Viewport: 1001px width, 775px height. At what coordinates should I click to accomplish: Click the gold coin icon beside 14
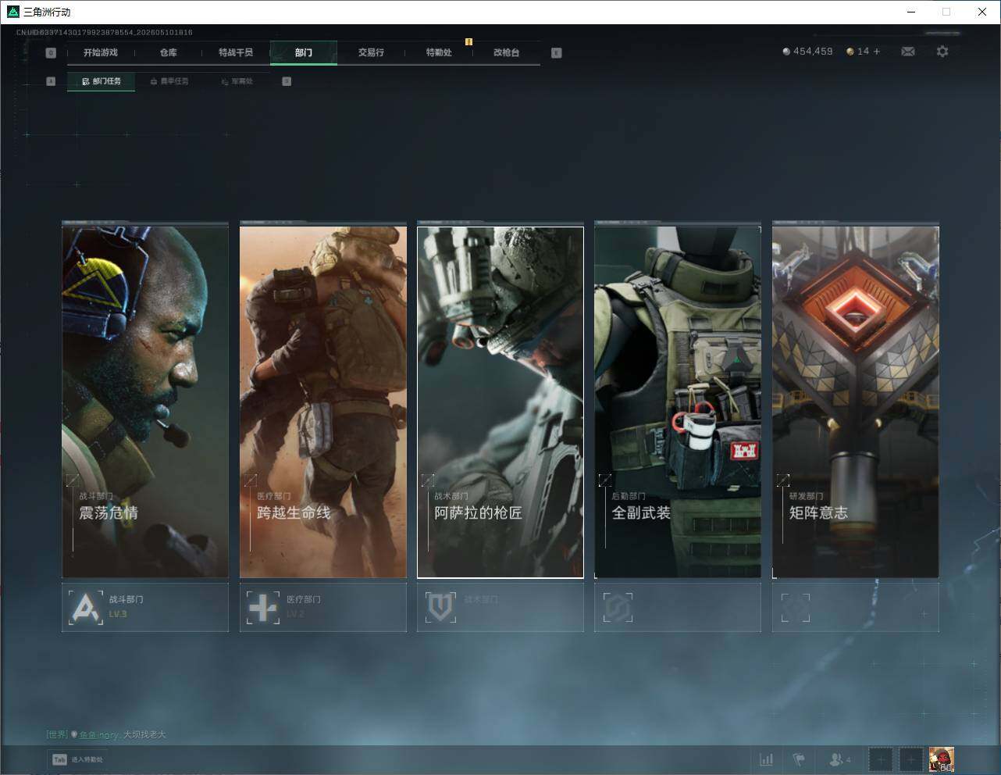coord(850,52)
